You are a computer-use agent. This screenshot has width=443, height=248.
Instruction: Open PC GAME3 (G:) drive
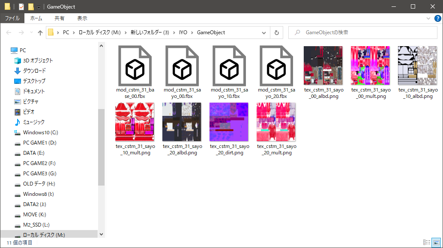tap(39, 174)
